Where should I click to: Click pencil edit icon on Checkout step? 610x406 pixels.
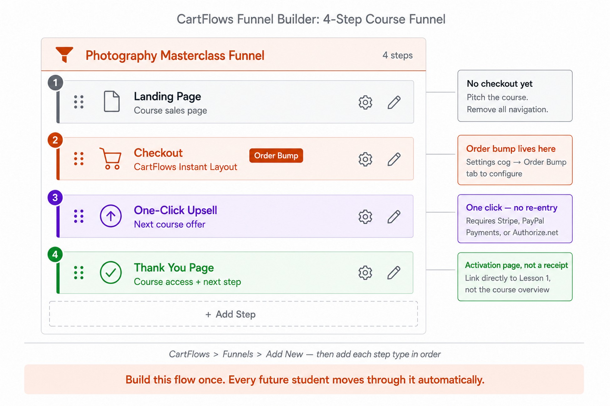[394, 159]
